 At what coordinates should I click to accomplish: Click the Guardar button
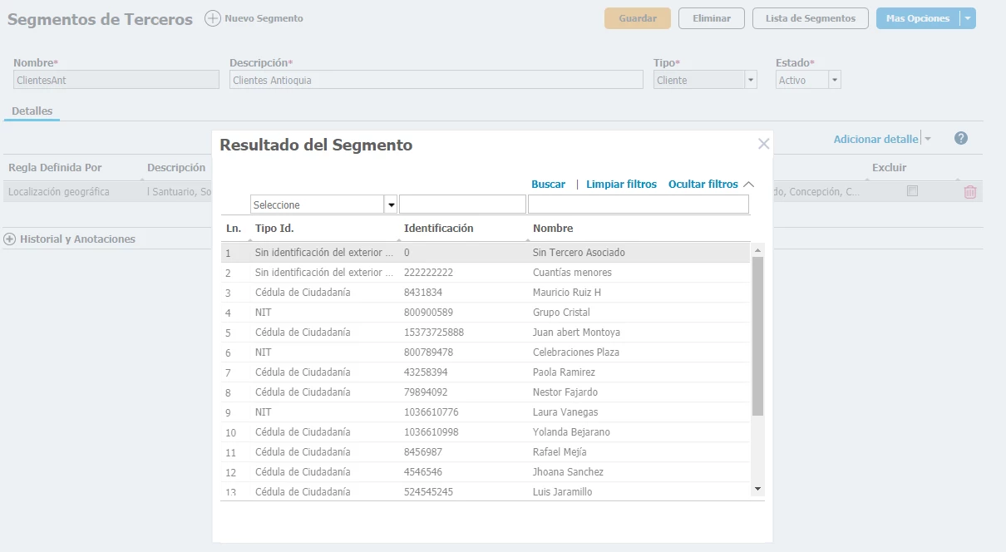(x=637, y=18)
